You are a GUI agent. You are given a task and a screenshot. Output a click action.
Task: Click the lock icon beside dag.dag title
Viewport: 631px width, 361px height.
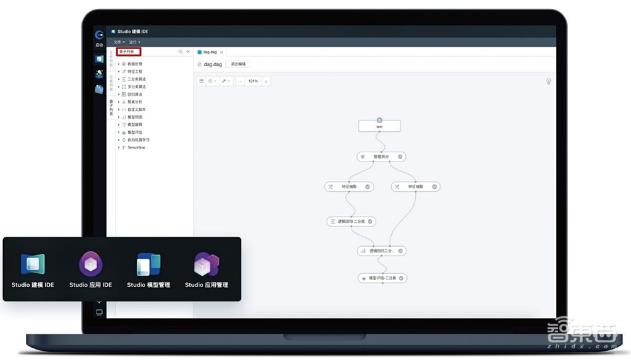coord(199,64)
